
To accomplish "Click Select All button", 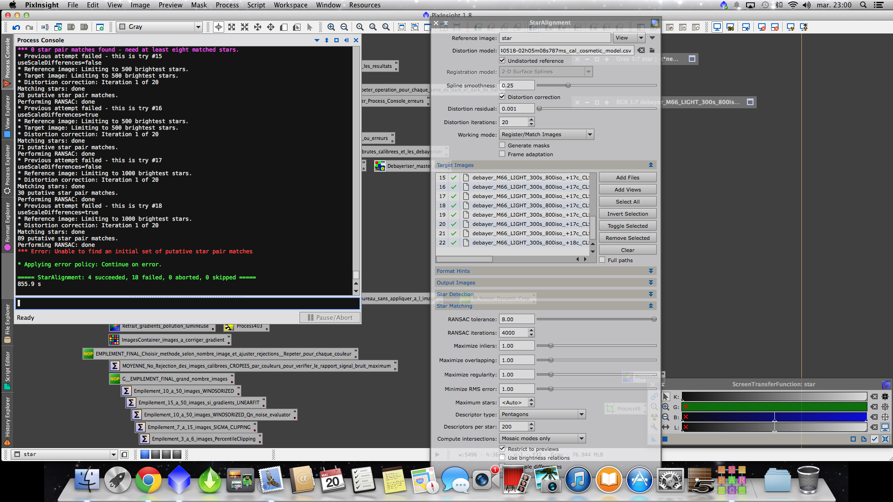I will [627, 202].
